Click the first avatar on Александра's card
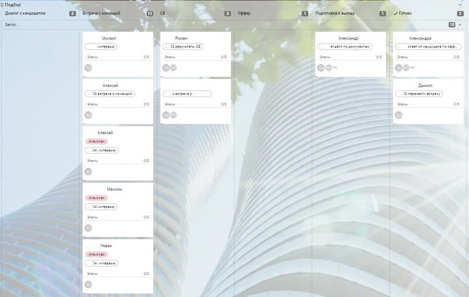The image size is (469, 297). click(398, 68)
